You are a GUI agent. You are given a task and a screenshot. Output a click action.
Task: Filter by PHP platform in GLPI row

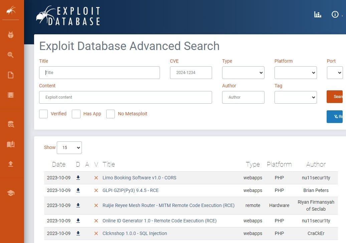[279, 191]
